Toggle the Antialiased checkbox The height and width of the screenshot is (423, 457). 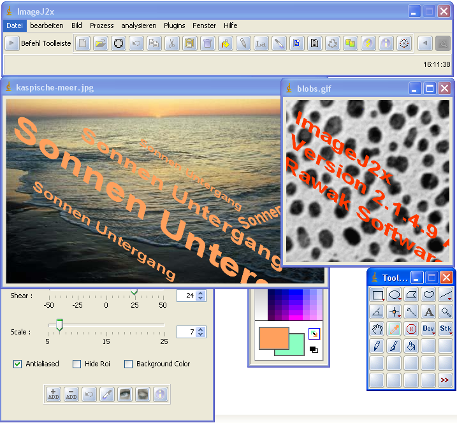point(17,364)
